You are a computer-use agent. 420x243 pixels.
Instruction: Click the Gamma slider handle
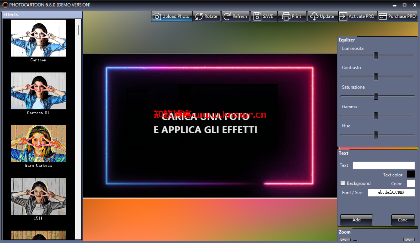point(376,116)
